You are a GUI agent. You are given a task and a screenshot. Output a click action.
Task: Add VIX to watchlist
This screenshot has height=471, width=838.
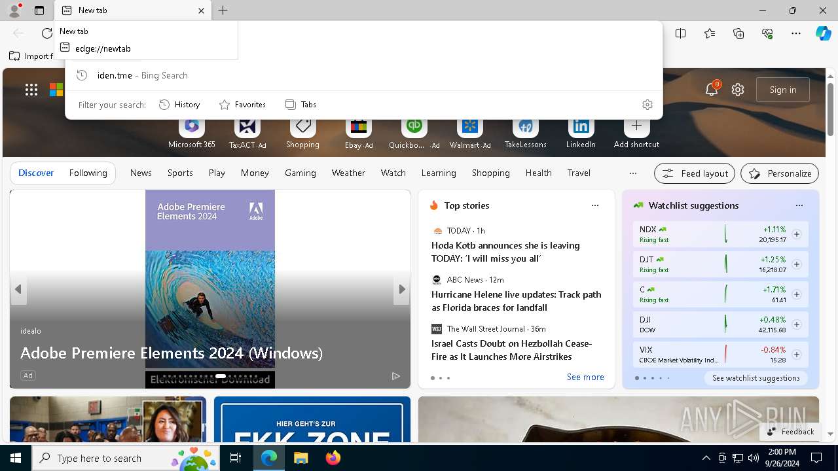click(797, 355)
